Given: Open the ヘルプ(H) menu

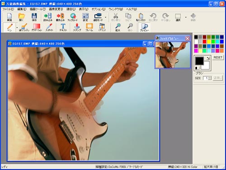Looking at the screenshot, I should [132, 9].
